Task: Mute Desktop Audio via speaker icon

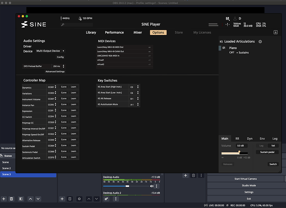Action: click(151, 186)
